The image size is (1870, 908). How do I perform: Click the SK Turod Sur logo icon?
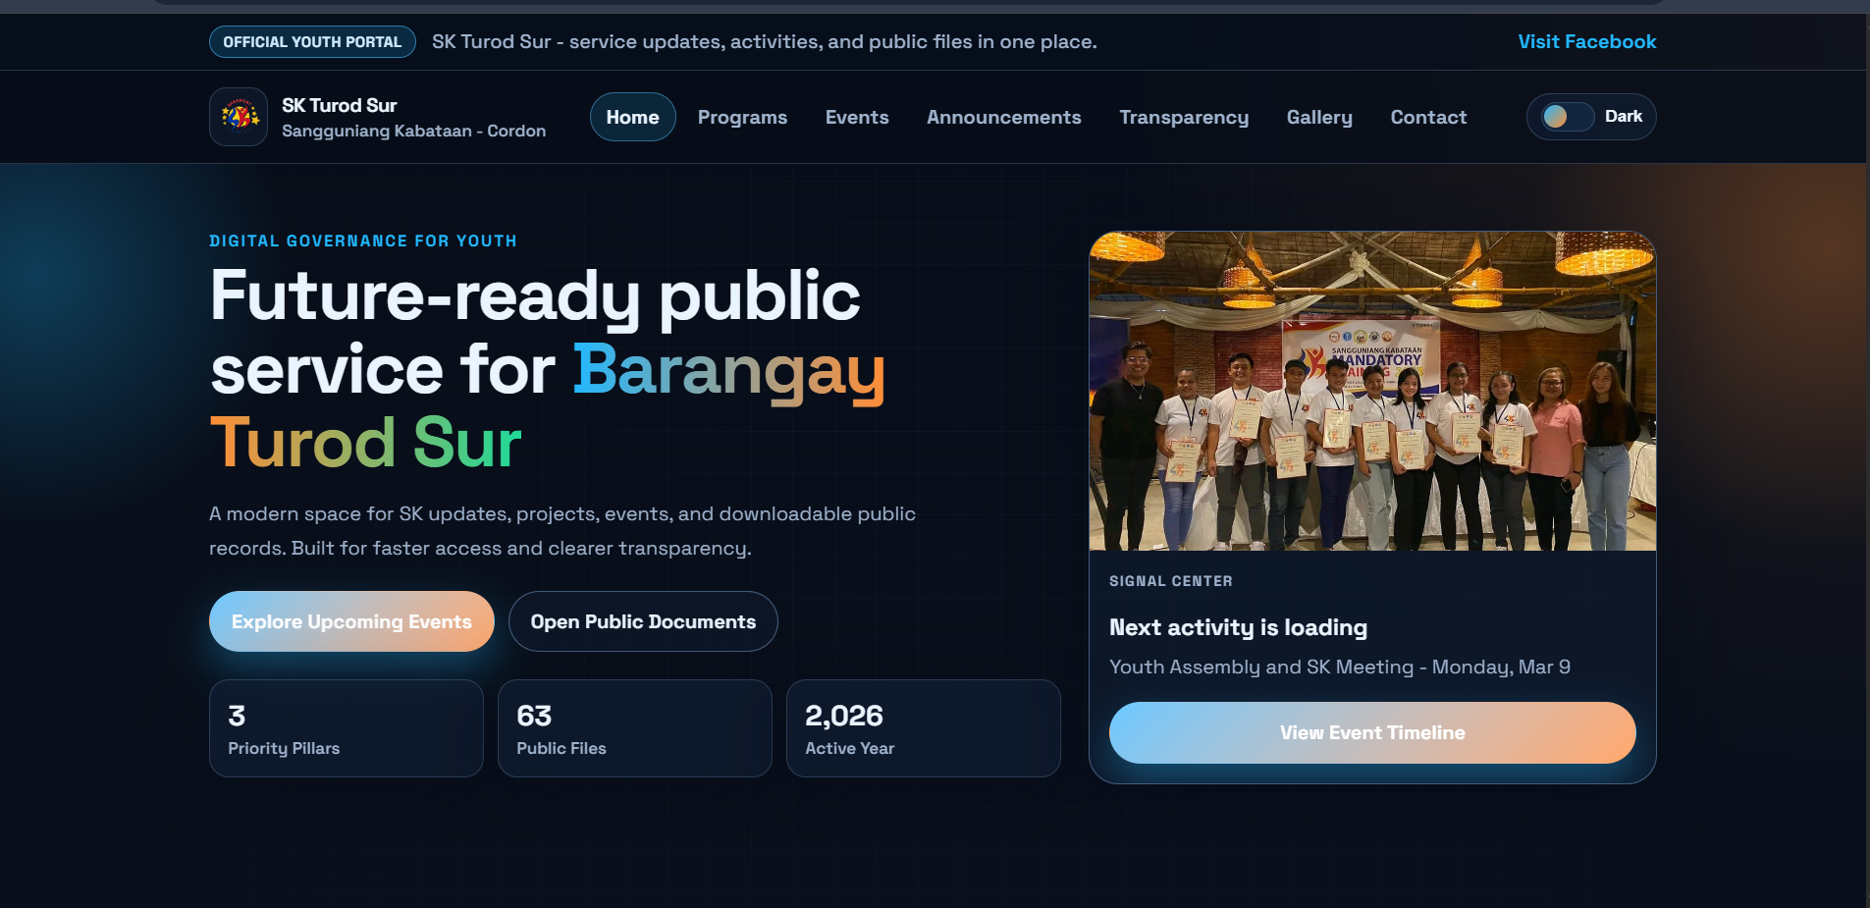click(x=239, y=117)
